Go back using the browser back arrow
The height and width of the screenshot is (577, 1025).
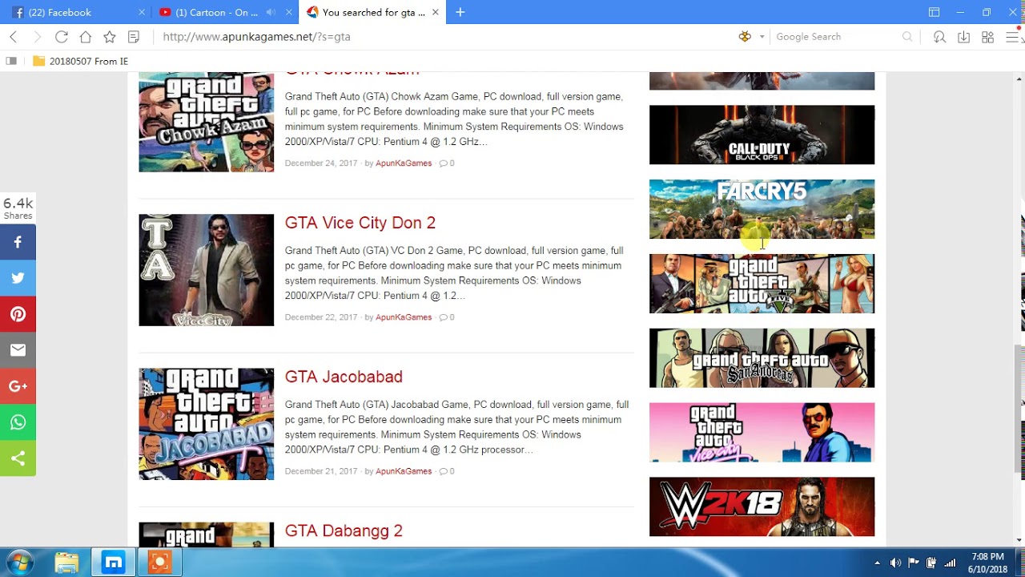click(13, 37)
